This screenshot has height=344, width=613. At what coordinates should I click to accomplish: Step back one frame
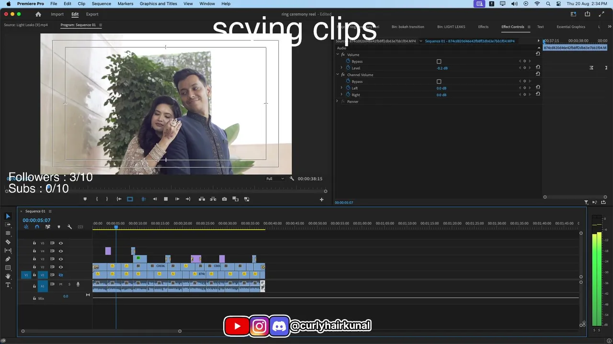pos(155,199)
